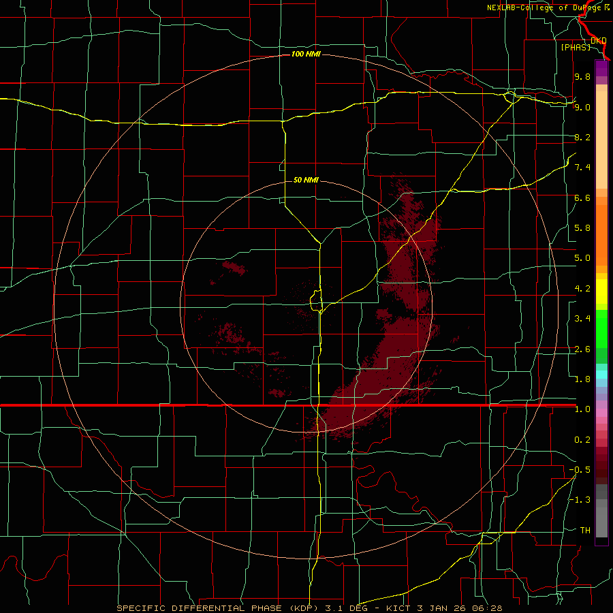Viewport: 613px width, 613px height.
Task: Click the "06:28" timestamp
Action: pyautogui.click(x=487, y=608)
